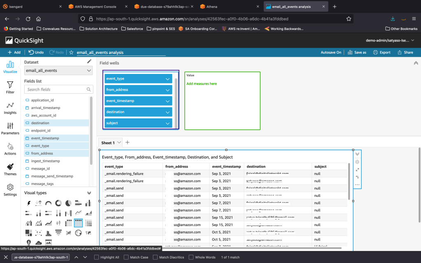The width and height of the screenshot is (421, 263).
Task: Expand the event_type field well menu
Action: 168,79
